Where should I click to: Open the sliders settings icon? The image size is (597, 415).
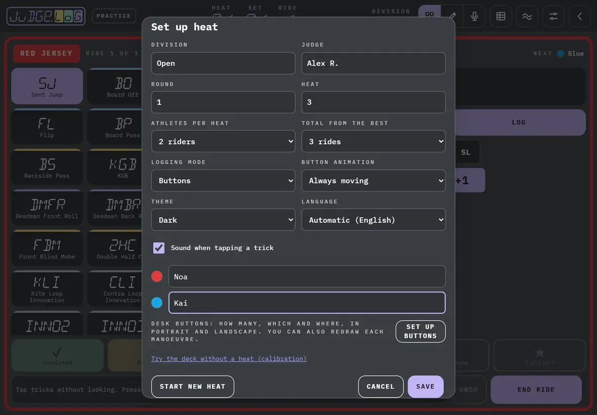[553, 16]
